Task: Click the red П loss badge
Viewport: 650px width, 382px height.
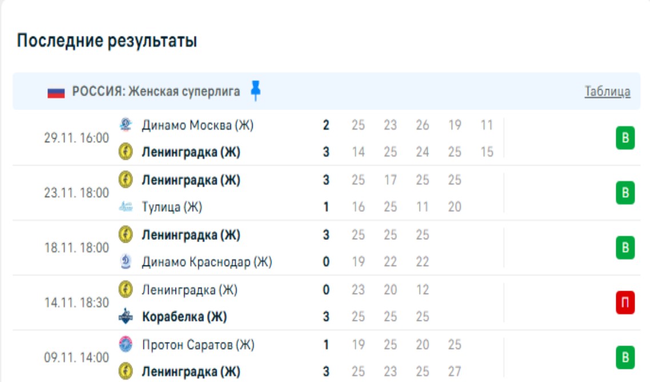Action: pos(625,303)
